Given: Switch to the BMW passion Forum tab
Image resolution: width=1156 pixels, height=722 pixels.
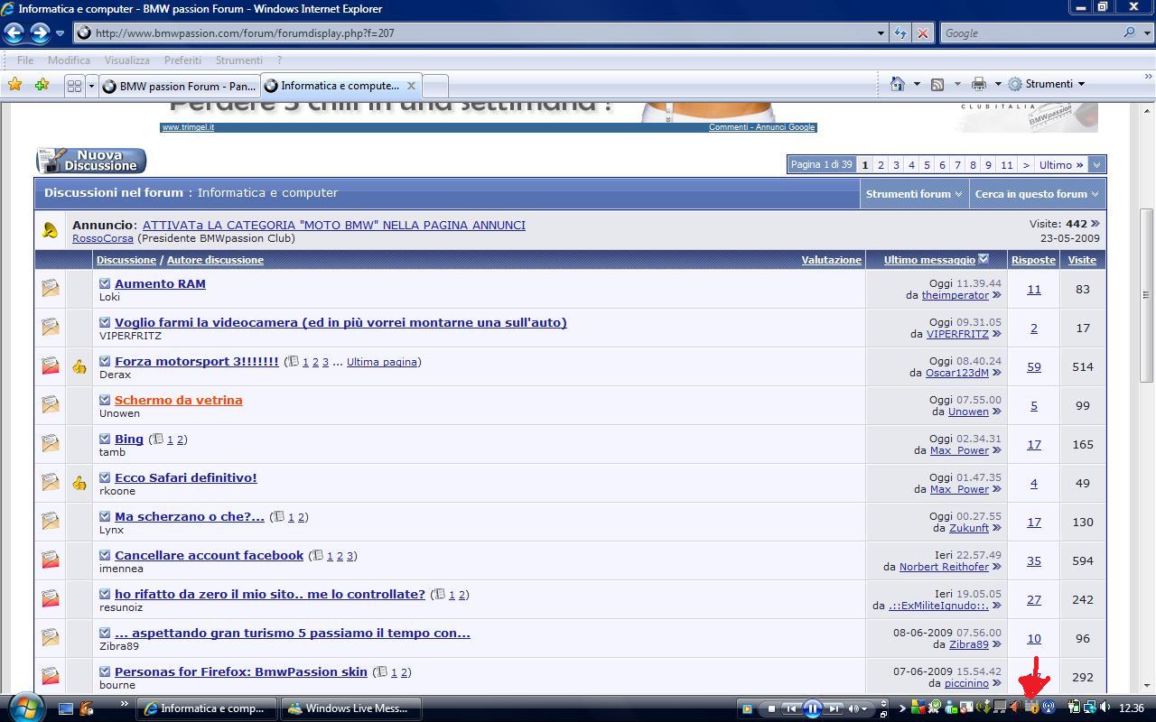Looking at the screenshot, I should click(179, 87).
